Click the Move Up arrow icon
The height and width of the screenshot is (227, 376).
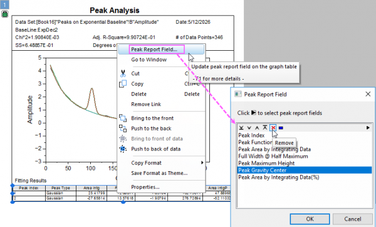point(257,128)
